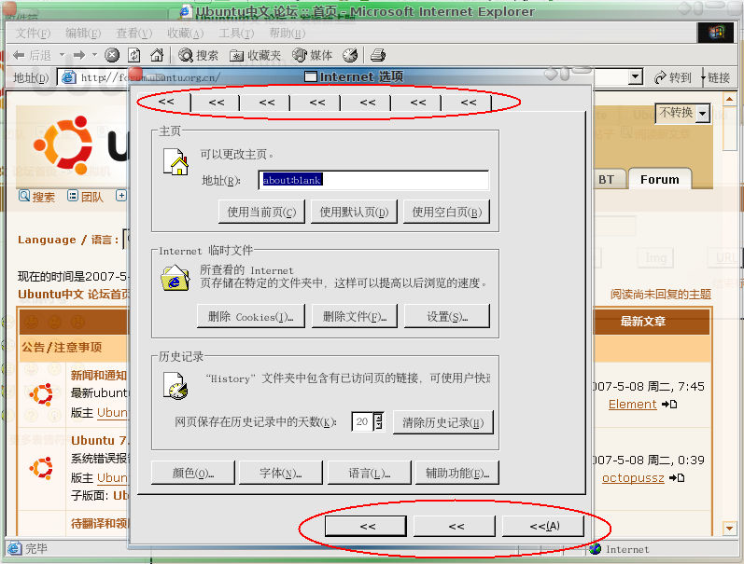Click the temporary files folder icon
The height and width of the screenshot is (564, 744).
pyautogui.click(x=175, y=278)
